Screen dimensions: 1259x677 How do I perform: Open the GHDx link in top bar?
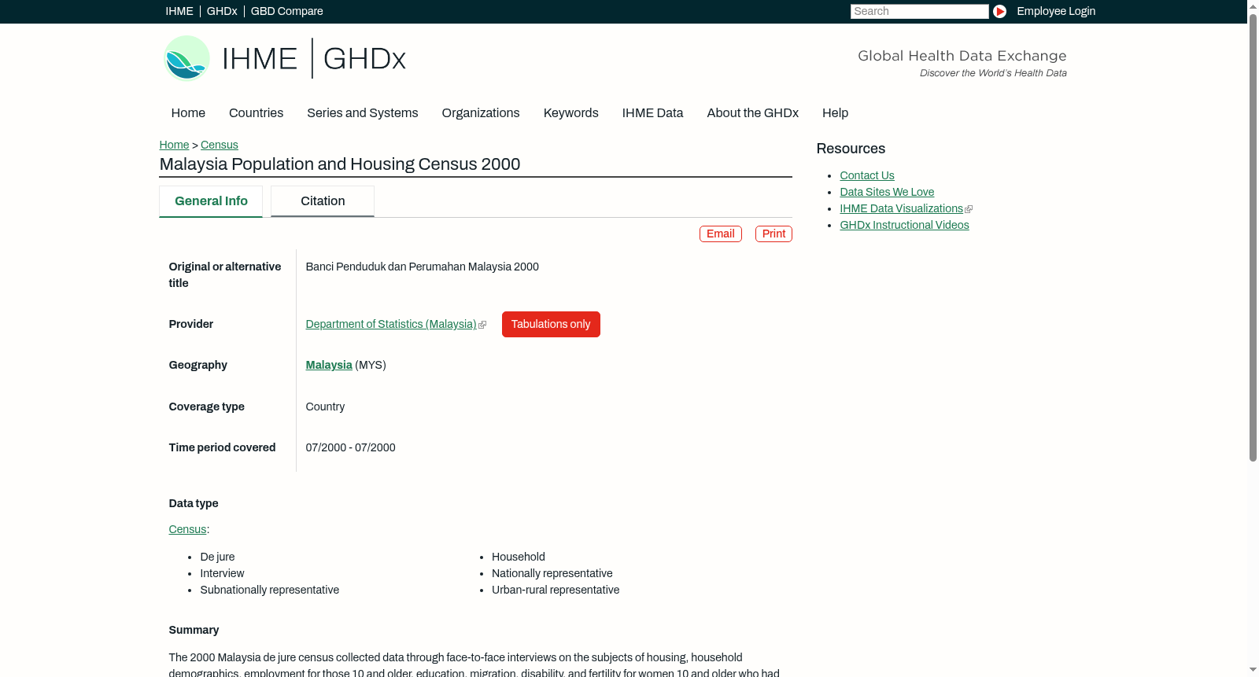pyautogui.click(x=222, y=11)
